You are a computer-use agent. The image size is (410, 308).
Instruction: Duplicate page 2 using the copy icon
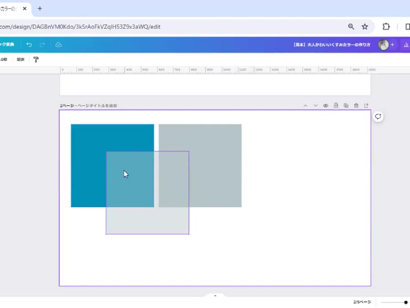(346, 105)
